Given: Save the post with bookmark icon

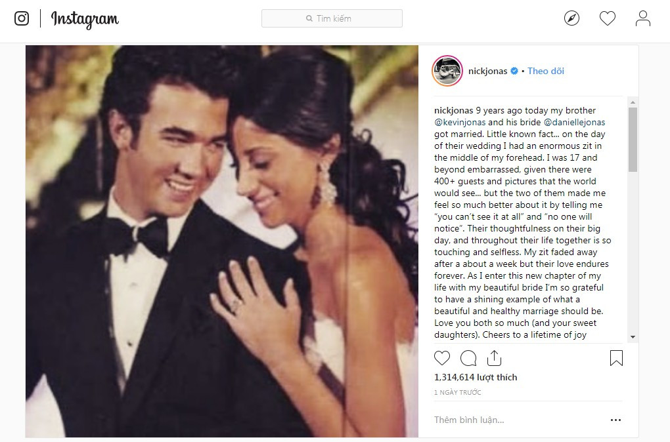Looking at the screenshot, I should pyautogui.click(x=616, y=358).
